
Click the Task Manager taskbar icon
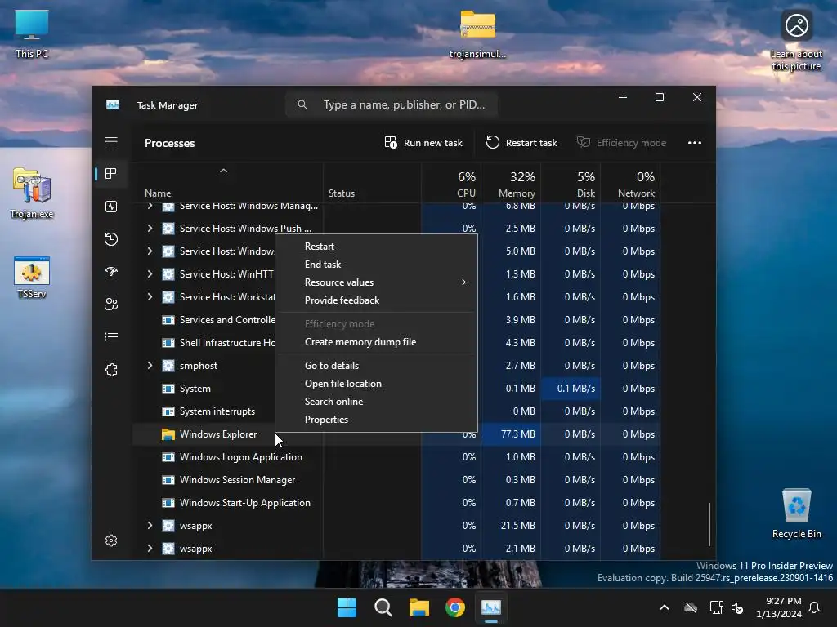(491, 607)
